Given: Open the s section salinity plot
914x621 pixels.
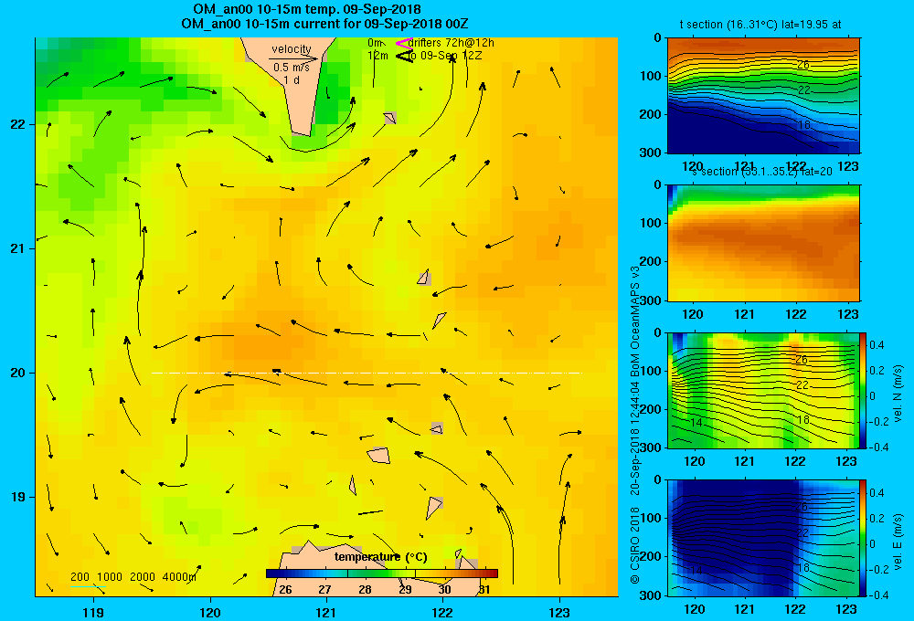Looking at the screenshot, I should pyautogui.click(x=763, y=243).
